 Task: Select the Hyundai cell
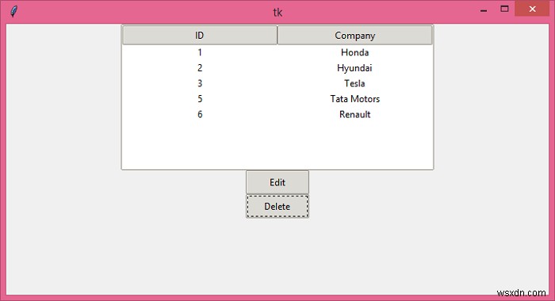coord(355,68)
